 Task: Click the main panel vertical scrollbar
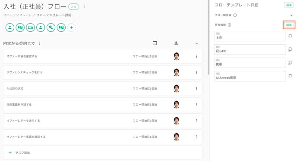click(209, 37)
